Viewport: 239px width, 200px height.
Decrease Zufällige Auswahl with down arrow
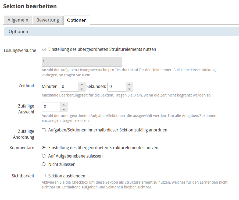pyautogui.click(x=64, y=109)
